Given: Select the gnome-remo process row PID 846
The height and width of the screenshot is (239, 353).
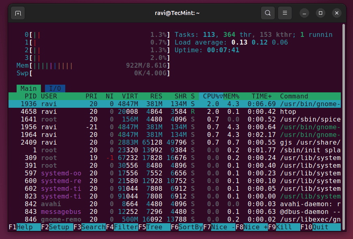Looking at the screenshot, I should 175,220.
